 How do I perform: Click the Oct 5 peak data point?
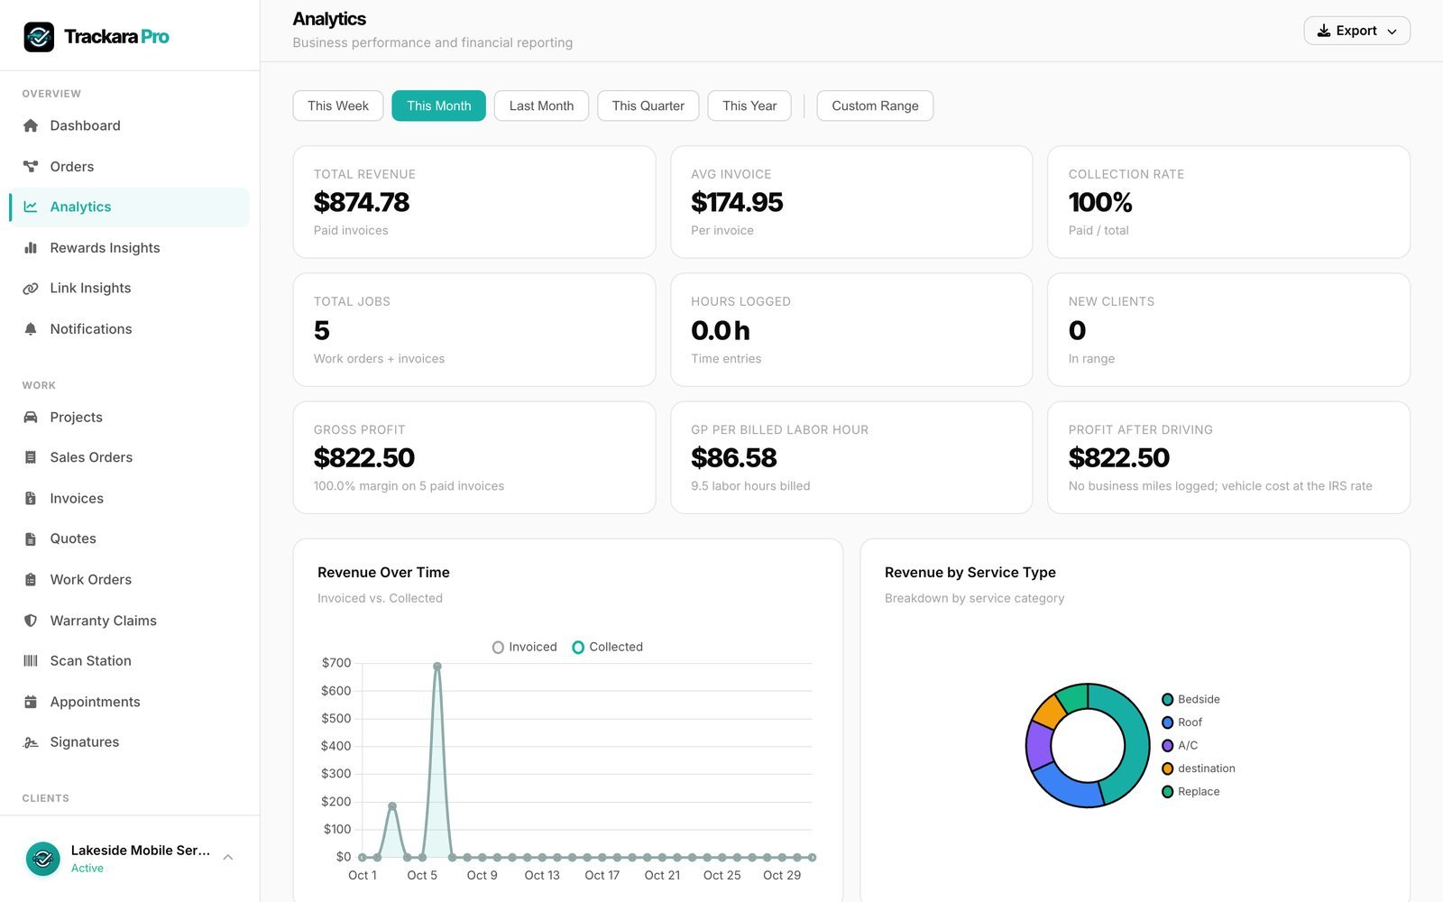pyautogui.click(x=437, y=667)
